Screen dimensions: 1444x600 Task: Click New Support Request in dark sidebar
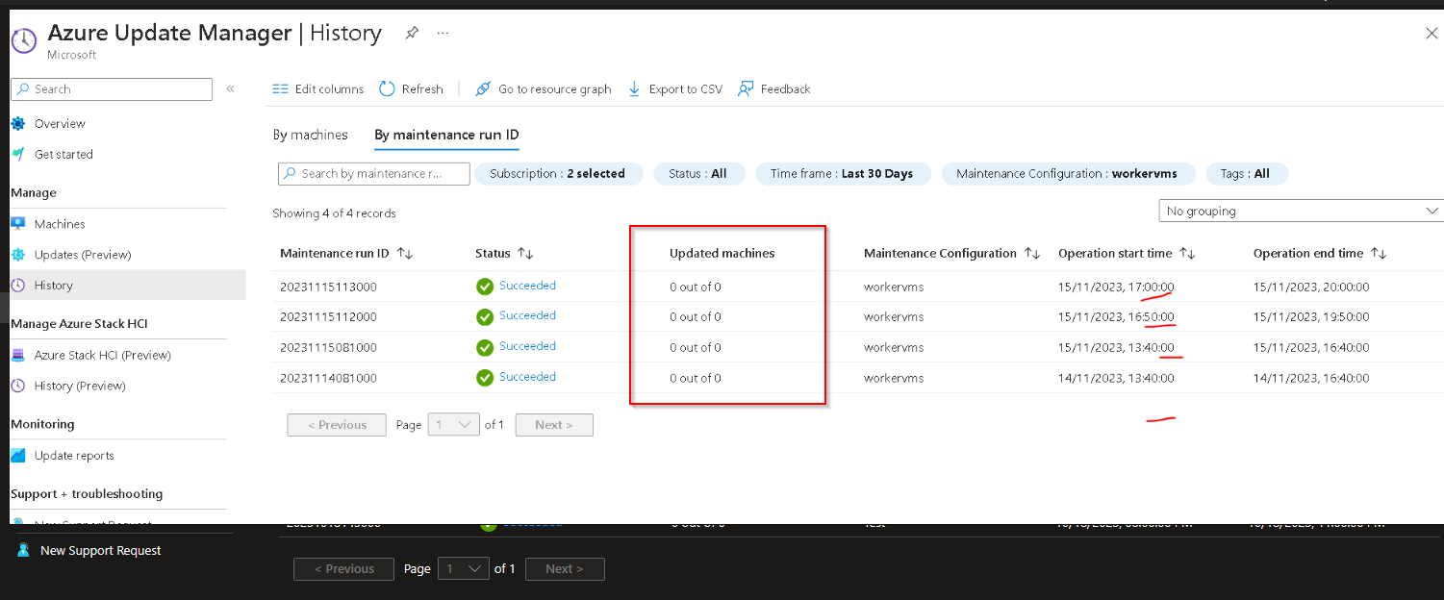100,551
